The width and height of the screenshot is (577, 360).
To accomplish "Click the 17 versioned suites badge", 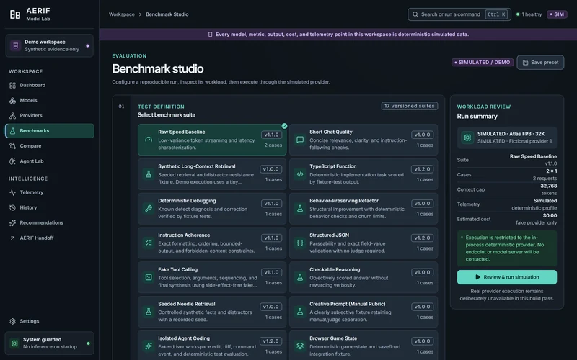I will pos(409,106).
